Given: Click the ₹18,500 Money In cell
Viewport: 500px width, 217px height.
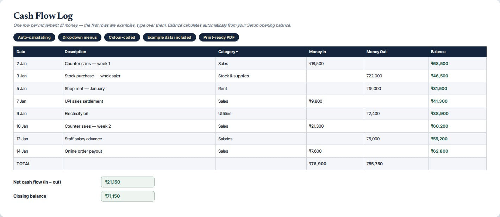Looking at the screenshot, I should coord(335,64).
